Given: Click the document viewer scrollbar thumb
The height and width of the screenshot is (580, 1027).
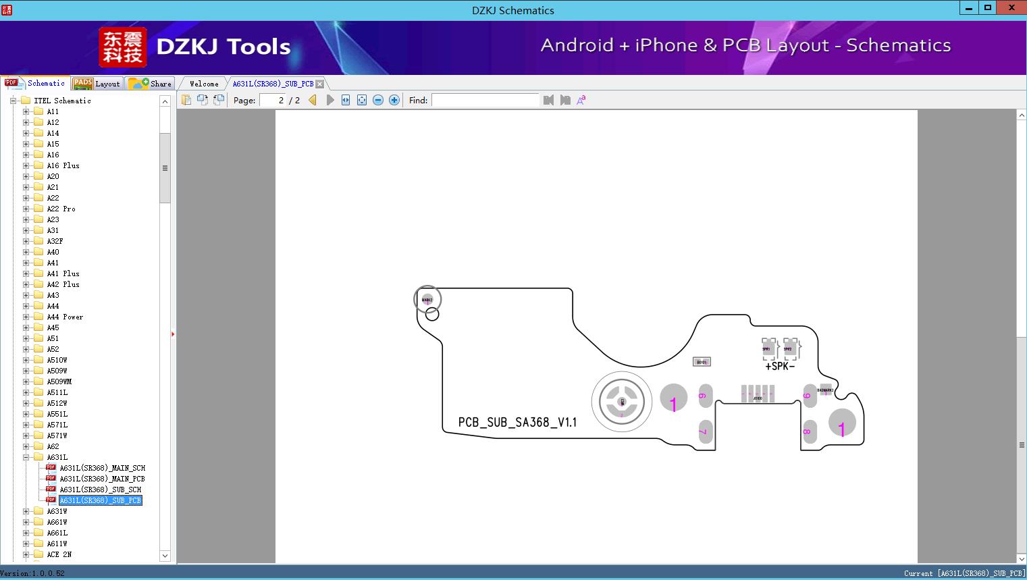Looking at the screenshot, I should coord(1022,445).
